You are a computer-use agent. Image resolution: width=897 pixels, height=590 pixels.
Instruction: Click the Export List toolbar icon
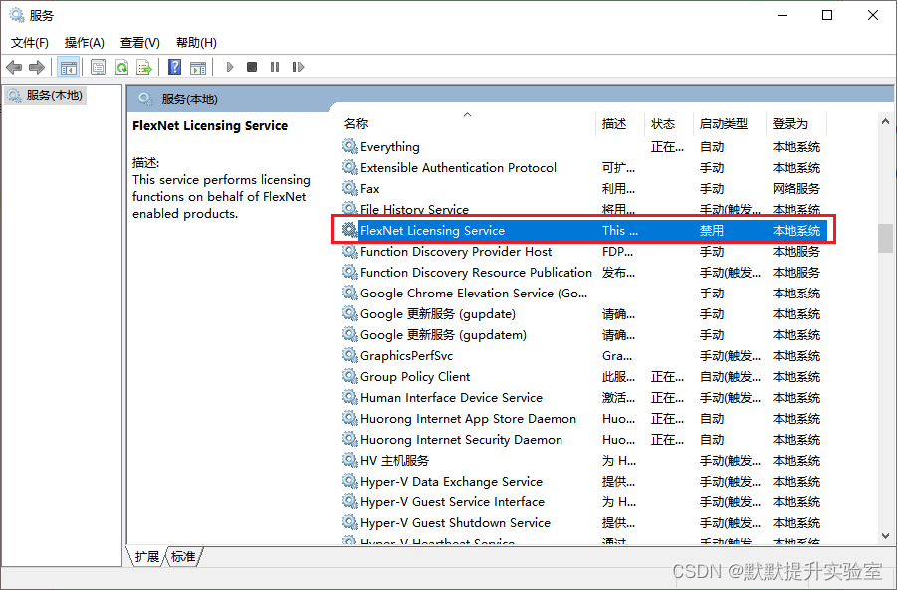click(x=144, y=67)
